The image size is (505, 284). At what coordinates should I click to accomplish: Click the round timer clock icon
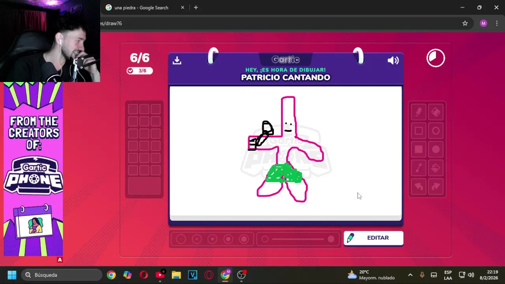click(x=436, y=58)
